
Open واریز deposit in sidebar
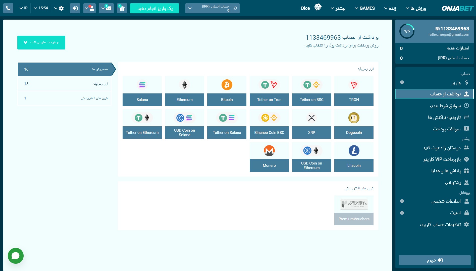coord(434,82)
